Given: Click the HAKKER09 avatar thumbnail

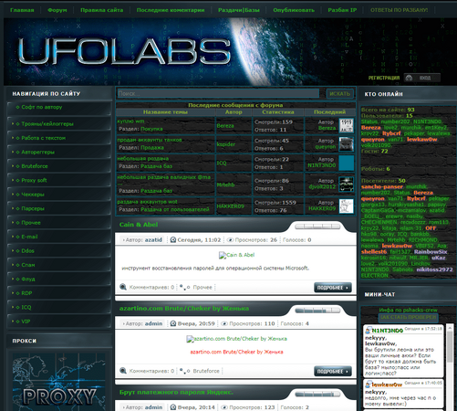Looking at the screenshot, I should coord(347,206).
